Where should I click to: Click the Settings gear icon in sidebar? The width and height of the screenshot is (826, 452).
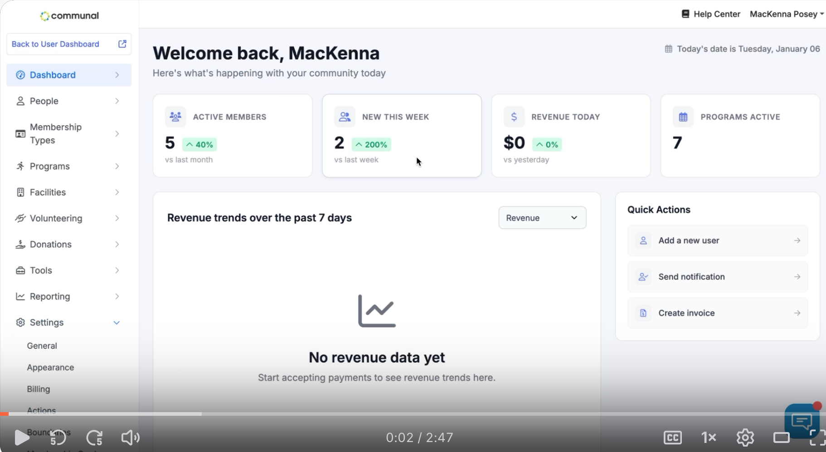pos(20,322)
